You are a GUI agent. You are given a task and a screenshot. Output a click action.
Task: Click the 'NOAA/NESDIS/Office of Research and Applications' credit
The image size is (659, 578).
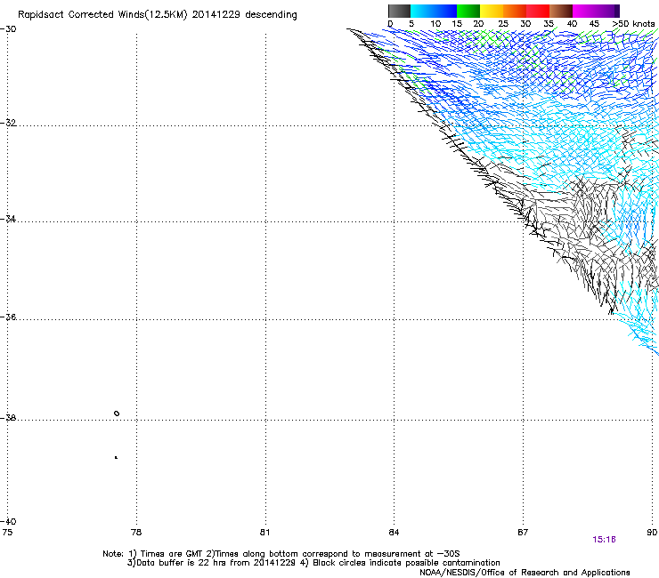[x=525, y=573]
